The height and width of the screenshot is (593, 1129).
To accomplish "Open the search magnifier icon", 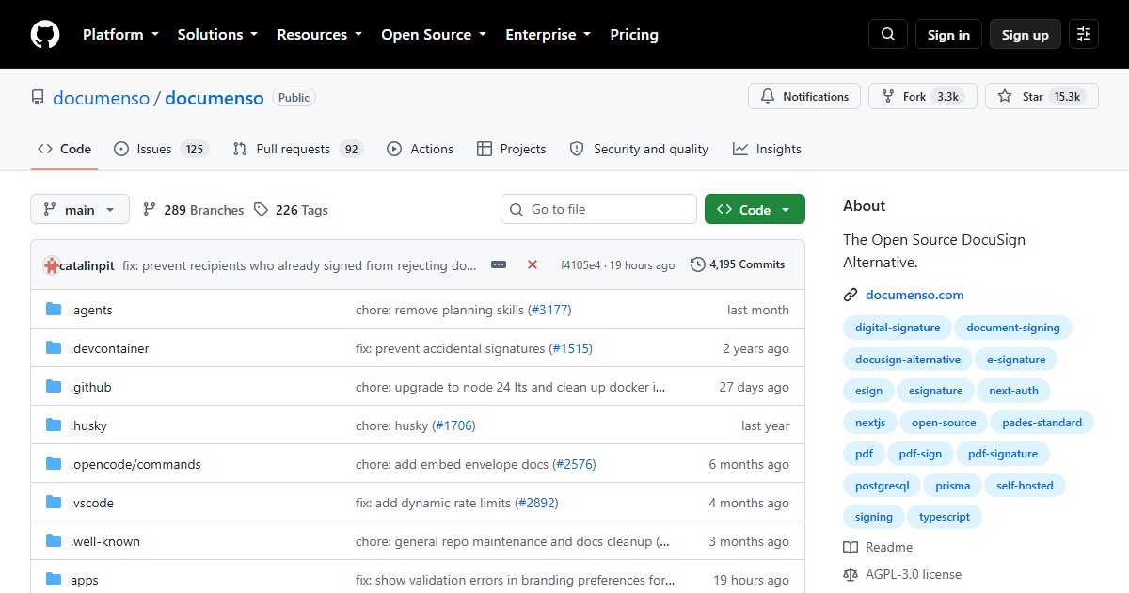I will pos(888,35).
